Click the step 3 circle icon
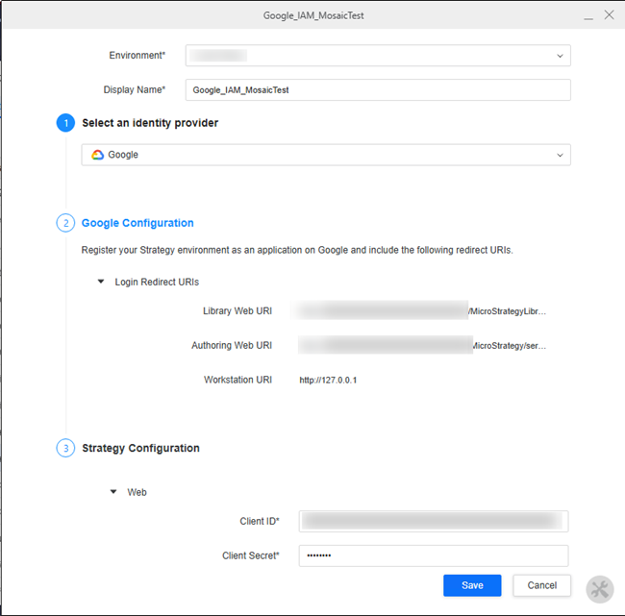 [x=65, y=448]
